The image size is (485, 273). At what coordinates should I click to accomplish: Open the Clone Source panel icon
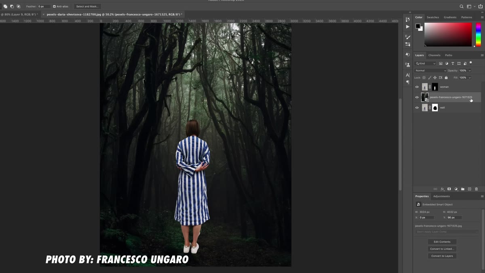407,65
